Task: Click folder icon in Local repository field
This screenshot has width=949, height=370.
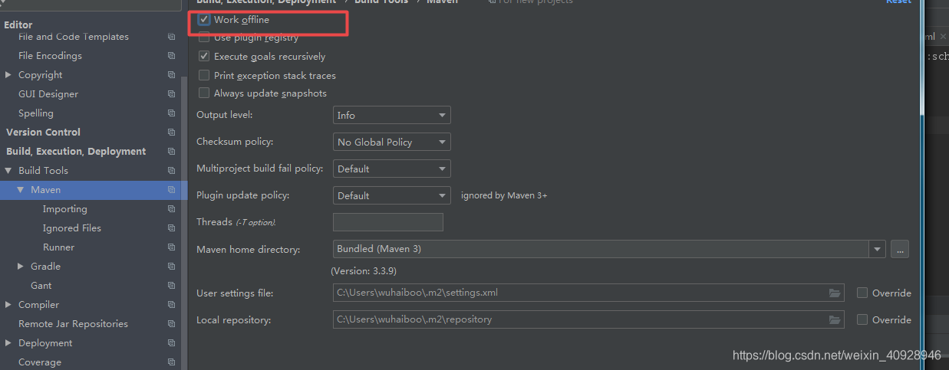Action: coord(835,319)
